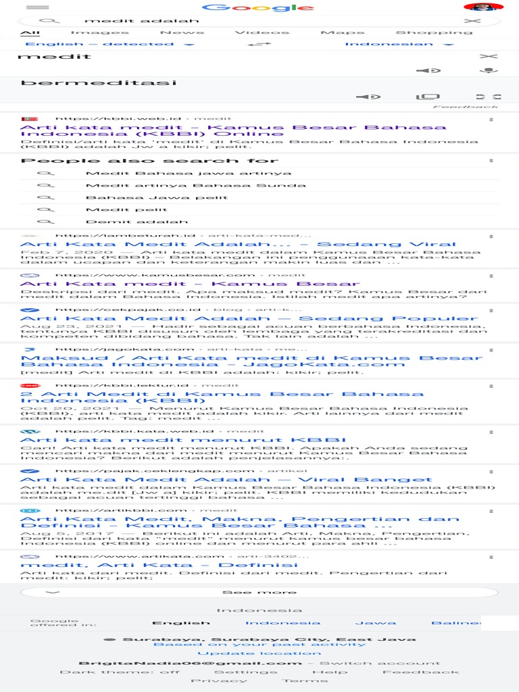Open more options for jagokata.com result

[491, 350]
